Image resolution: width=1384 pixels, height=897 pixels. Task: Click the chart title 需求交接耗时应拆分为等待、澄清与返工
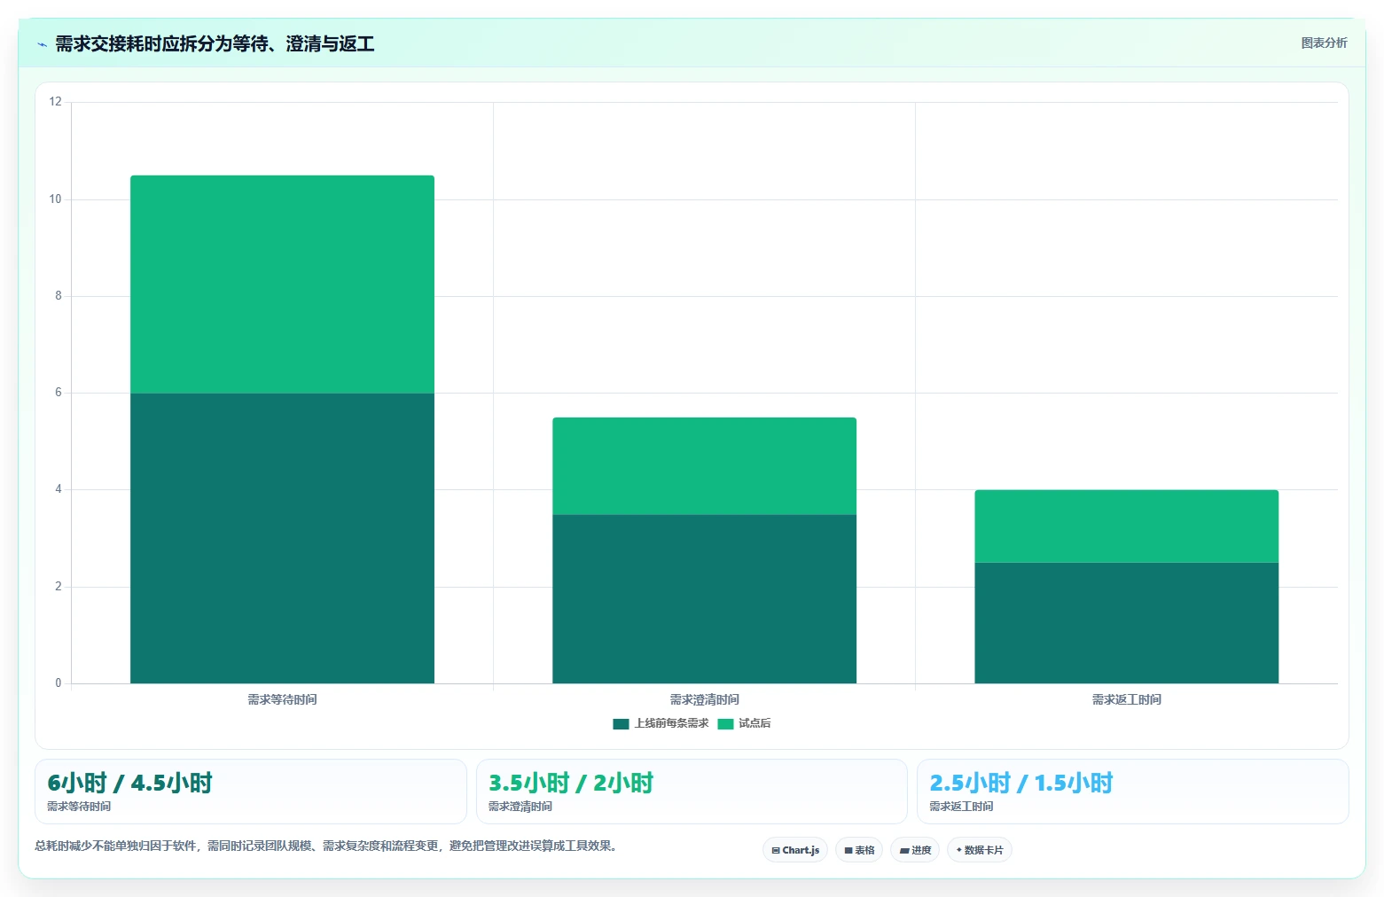click(x=215, y=44)
